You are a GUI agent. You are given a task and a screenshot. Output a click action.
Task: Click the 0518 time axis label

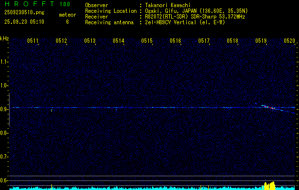click(x=232, y=40)
